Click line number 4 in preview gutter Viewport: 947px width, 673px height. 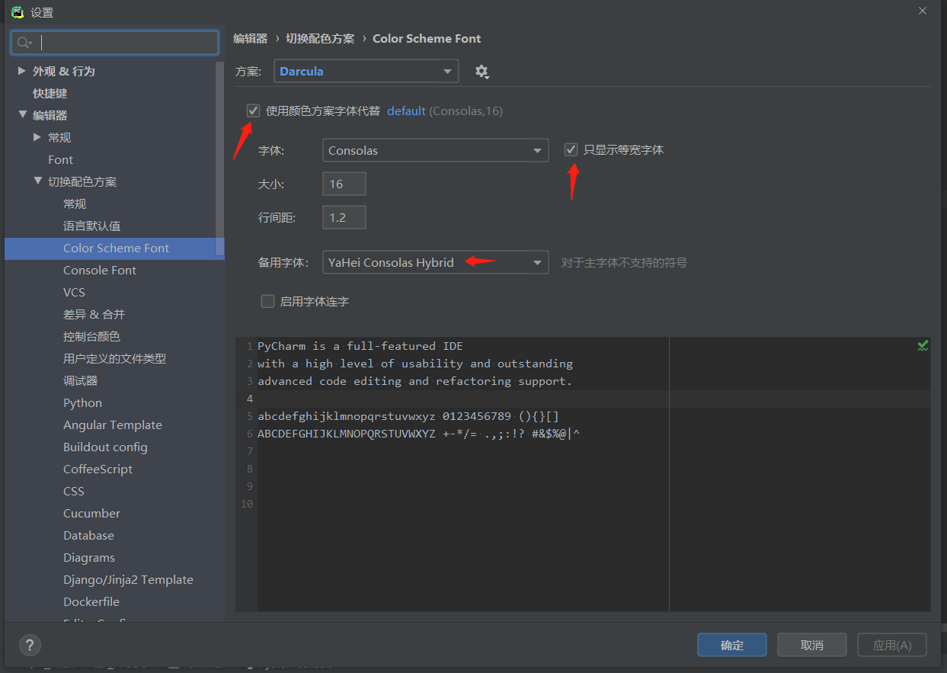[249, 399]
